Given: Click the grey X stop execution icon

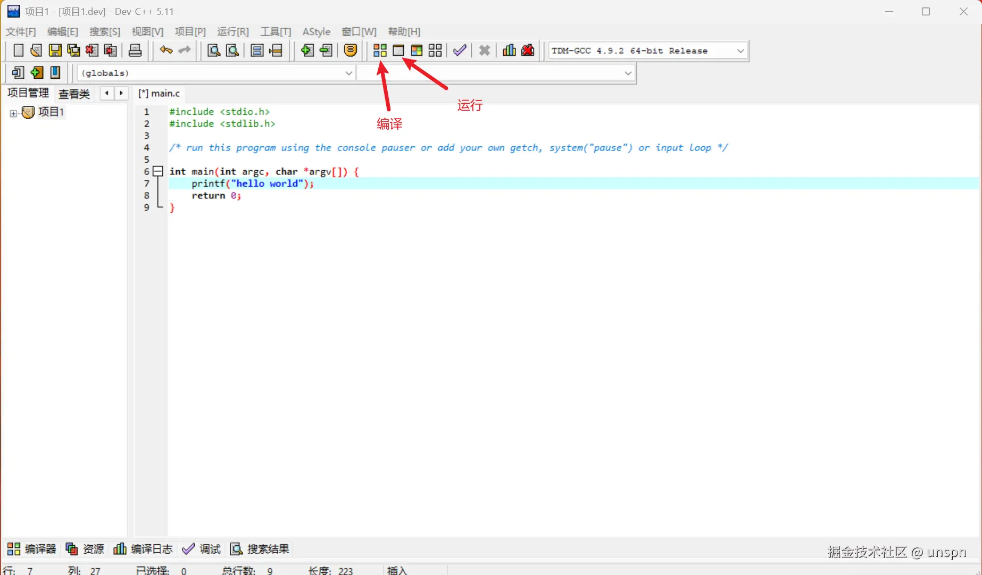Looking at the screenshot, I should (484, 51).
